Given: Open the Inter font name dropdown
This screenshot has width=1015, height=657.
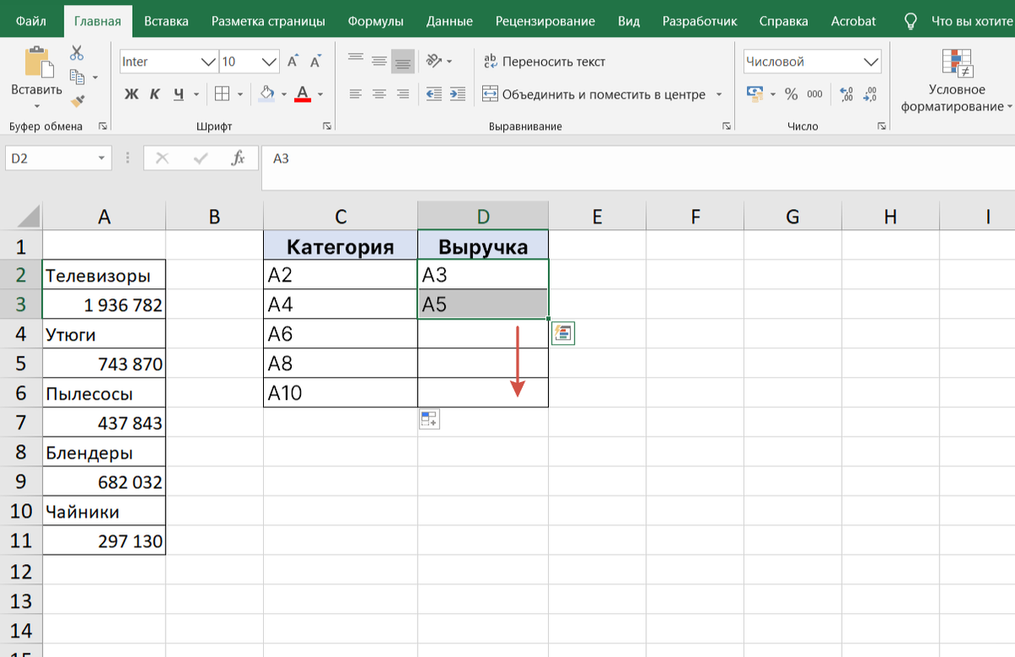Looking at the screenshot, I should (x=208, y=62).
